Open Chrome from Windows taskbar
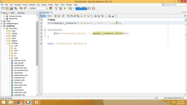This screenshot has width=187, height=105. 20,102
